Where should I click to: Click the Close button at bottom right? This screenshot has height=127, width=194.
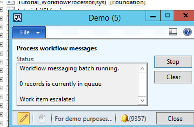(x=175, y=119)
